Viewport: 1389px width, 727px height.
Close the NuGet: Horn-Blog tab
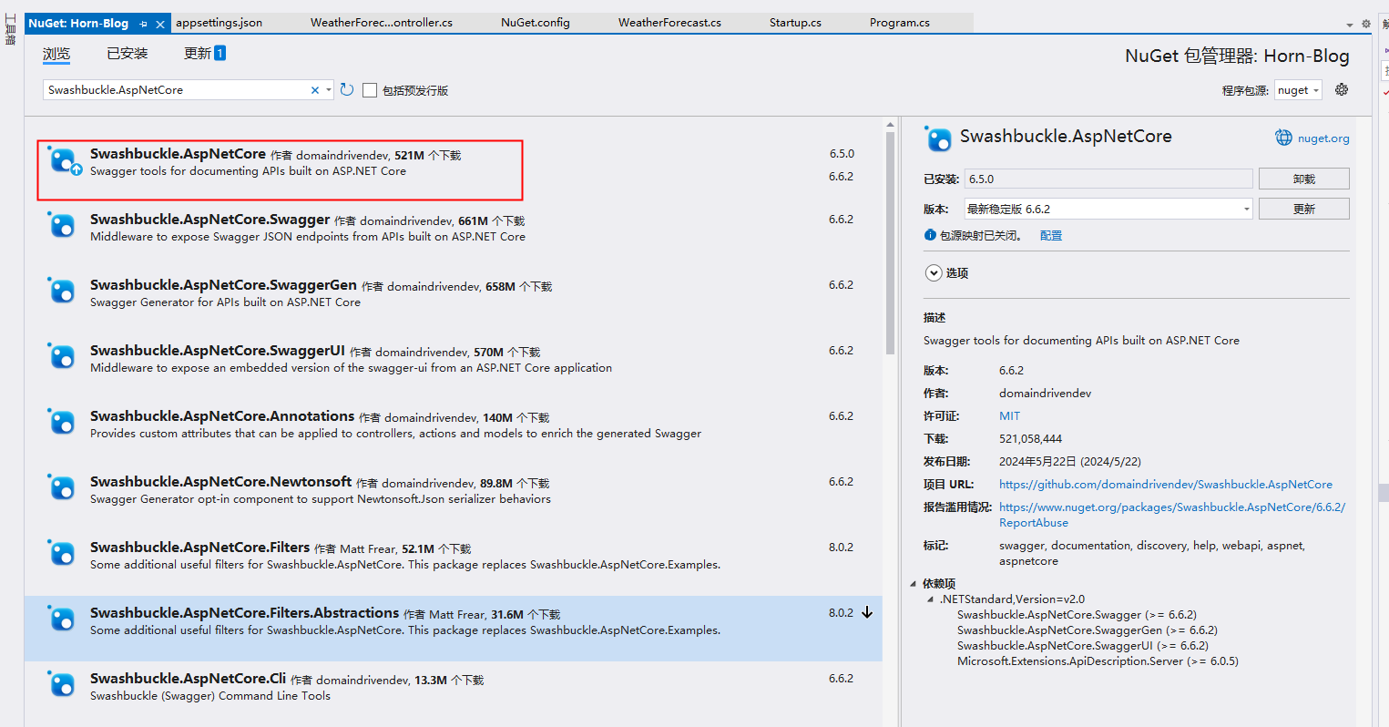click(x=160, y=24)
